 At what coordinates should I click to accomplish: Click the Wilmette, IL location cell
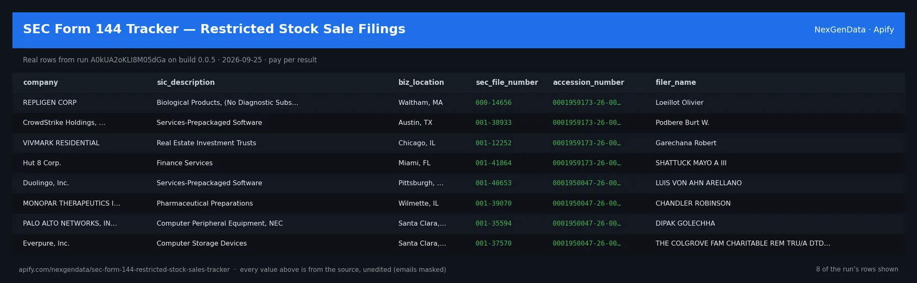pyautogui.click(x=418, y=203)
